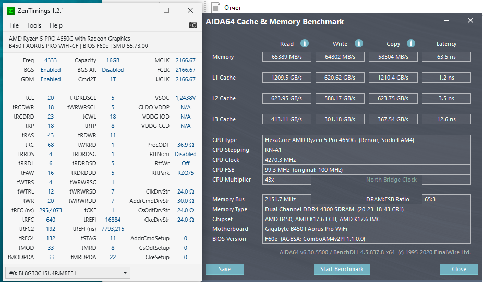The height and width of the screenshot is (282, 483).
Task: Click the Cmd2T value 1T
Action: tap(113, 79)
